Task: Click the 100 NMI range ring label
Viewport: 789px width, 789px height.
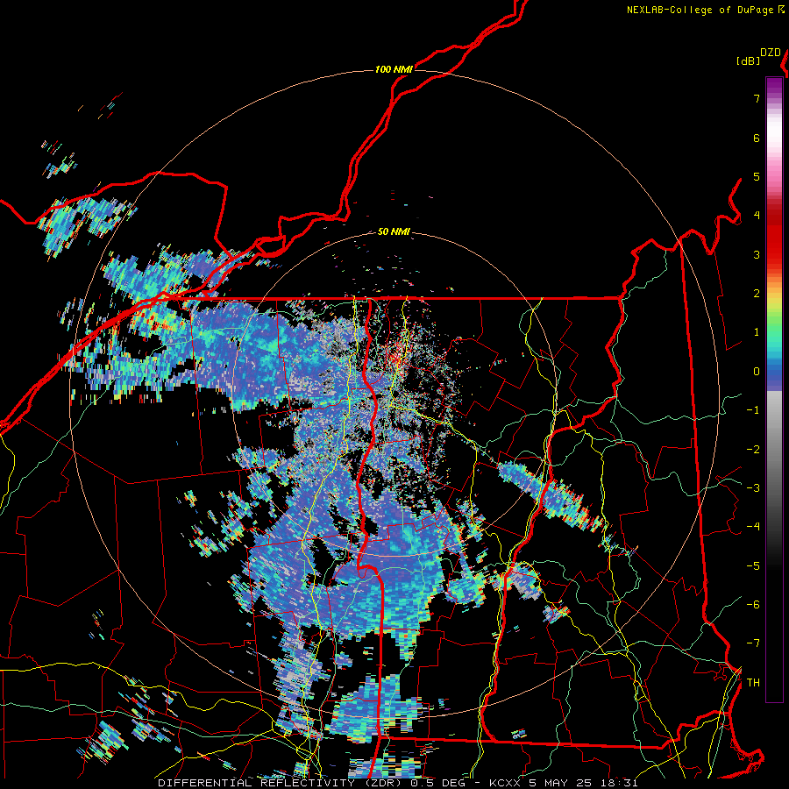Action: [x=394, y=69]
